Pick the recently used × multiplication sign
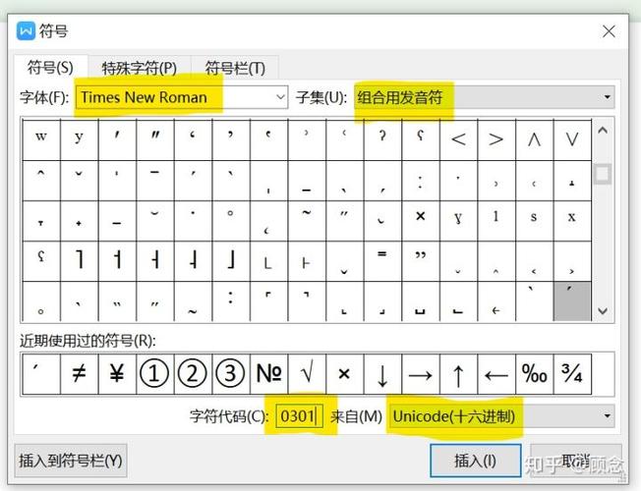Screen dimensions: 641x491 point(344,374)
